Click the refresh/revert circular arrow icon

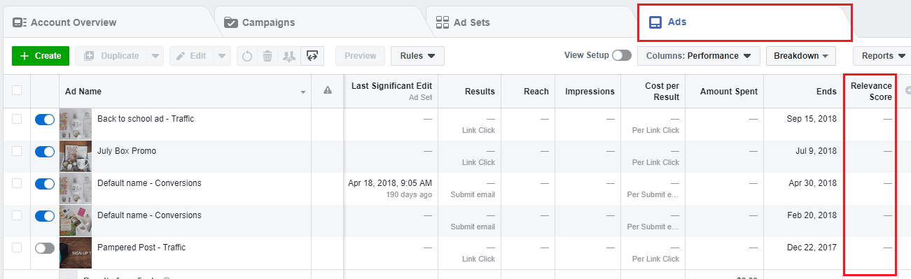click(x=246, y=56)
